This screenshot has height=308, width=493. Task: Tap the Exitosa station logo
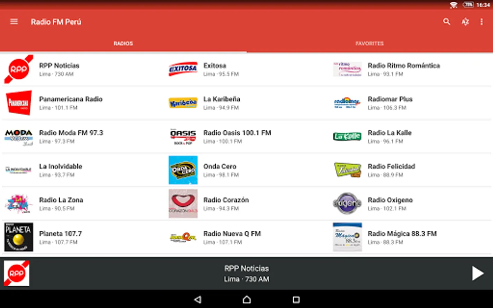click(x=183, y=69)
